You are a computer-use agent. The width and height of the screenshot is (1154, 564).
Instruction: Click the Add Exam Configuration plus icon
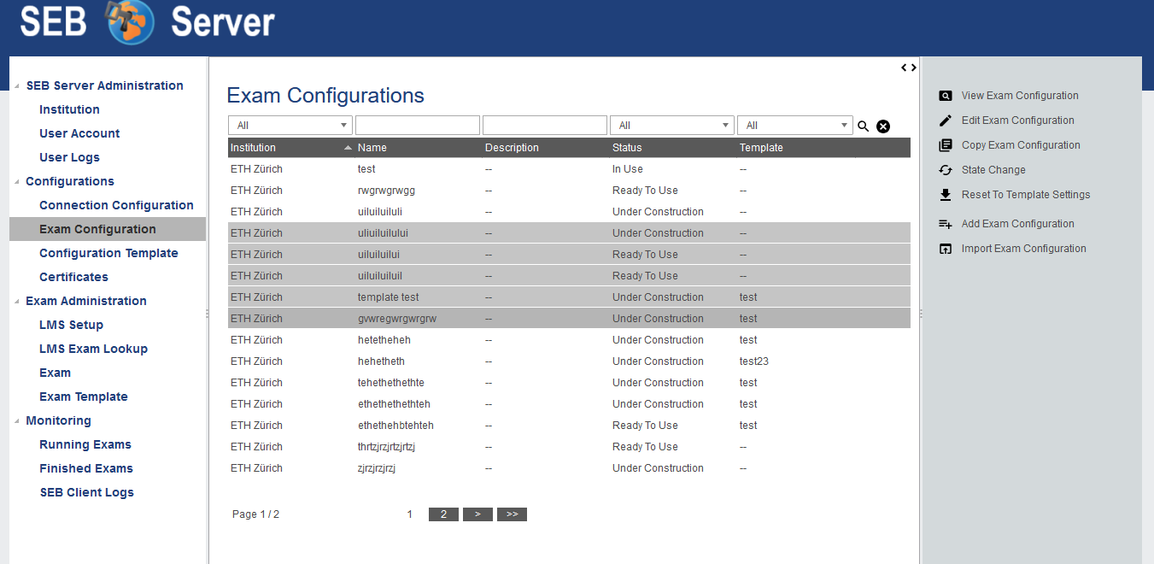click(x=945, y=224)
